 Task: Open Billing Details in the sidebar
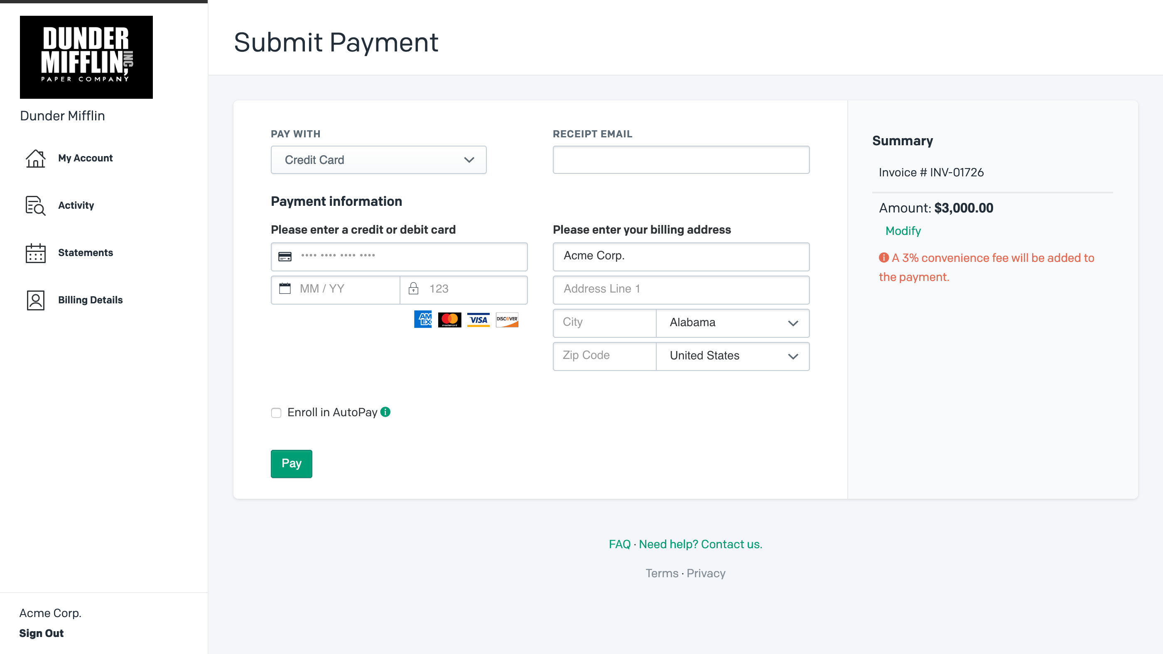[x=90, y=300]
